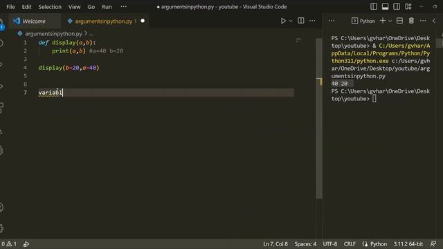Open Explorer icon with badge in activity bar
This screenshot has width=443, height=249.
point(1,24)
